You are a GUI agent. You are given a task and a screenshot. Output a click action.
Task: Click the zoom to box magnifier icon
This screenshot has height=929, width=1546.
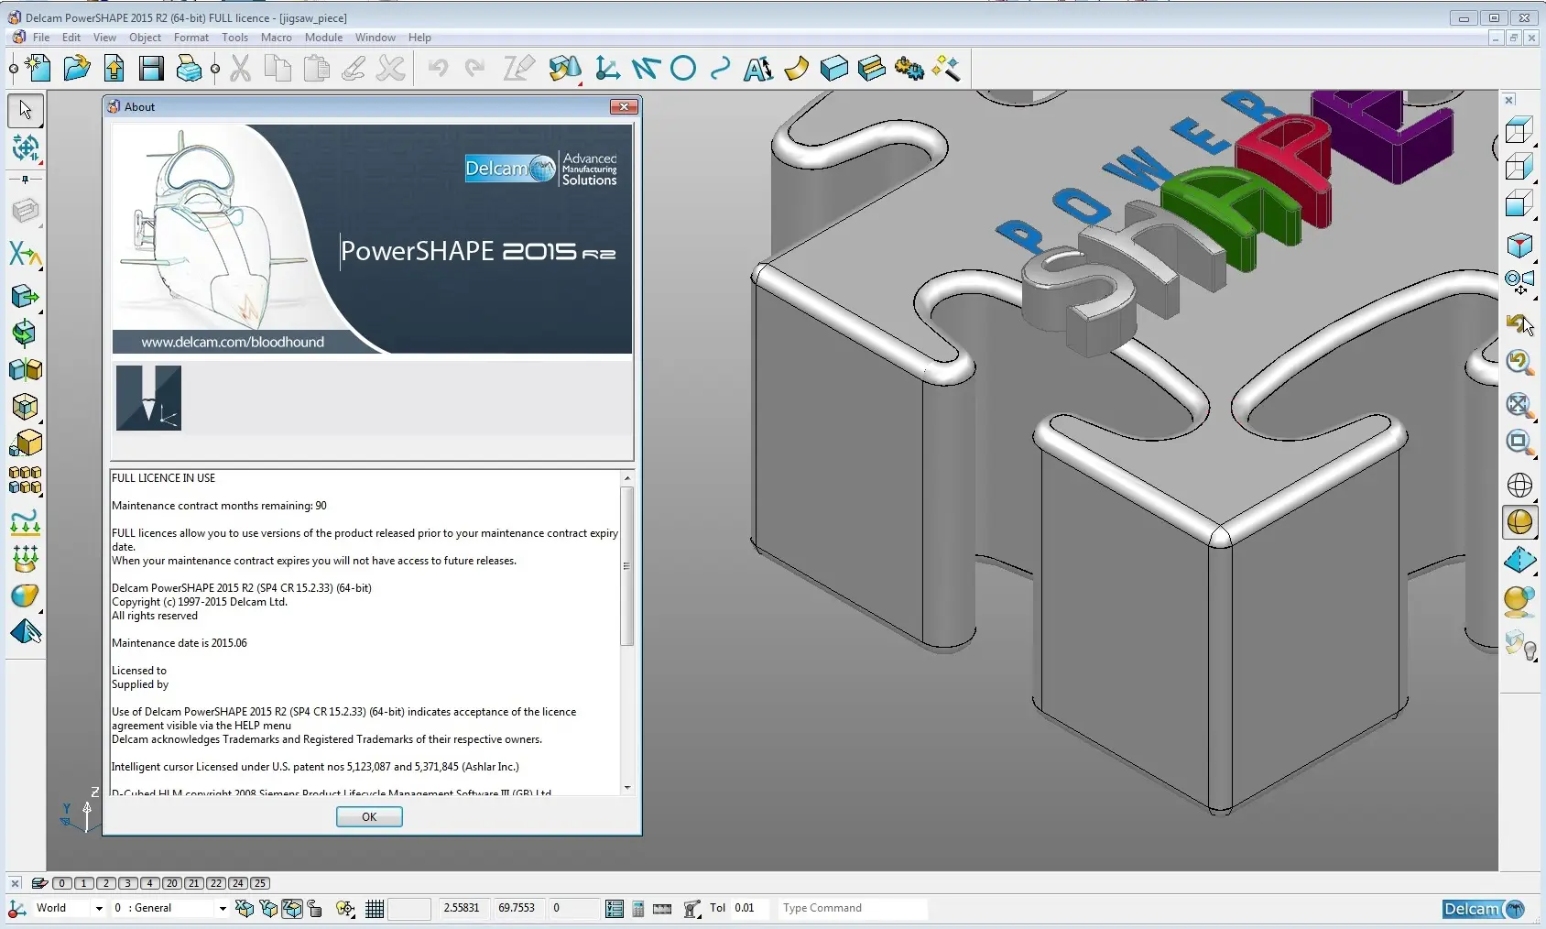click(1519, 443)
